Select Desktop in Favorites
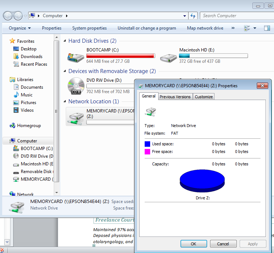Viewport: 274px width, 253px height. (x=28, y=49)
